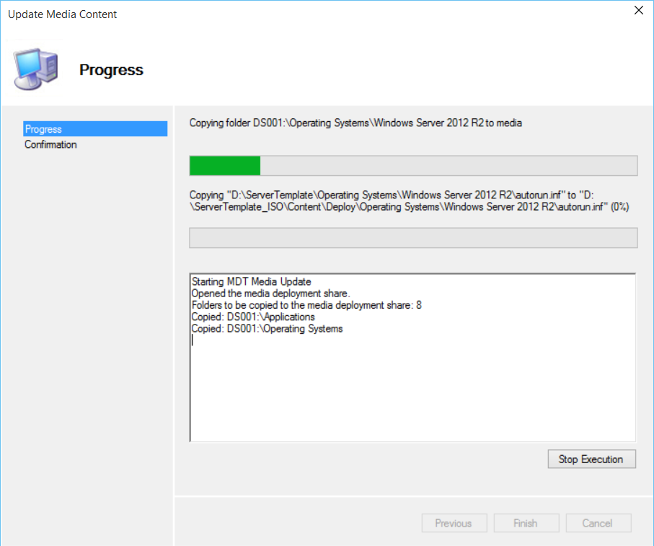
Task: Select the Progress step in sidebar
Action: coord(43,129)
